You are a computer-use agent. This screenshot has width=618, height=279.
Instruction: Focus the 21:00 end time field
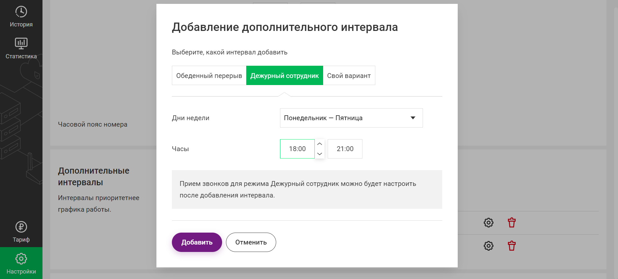coord(345,149)
